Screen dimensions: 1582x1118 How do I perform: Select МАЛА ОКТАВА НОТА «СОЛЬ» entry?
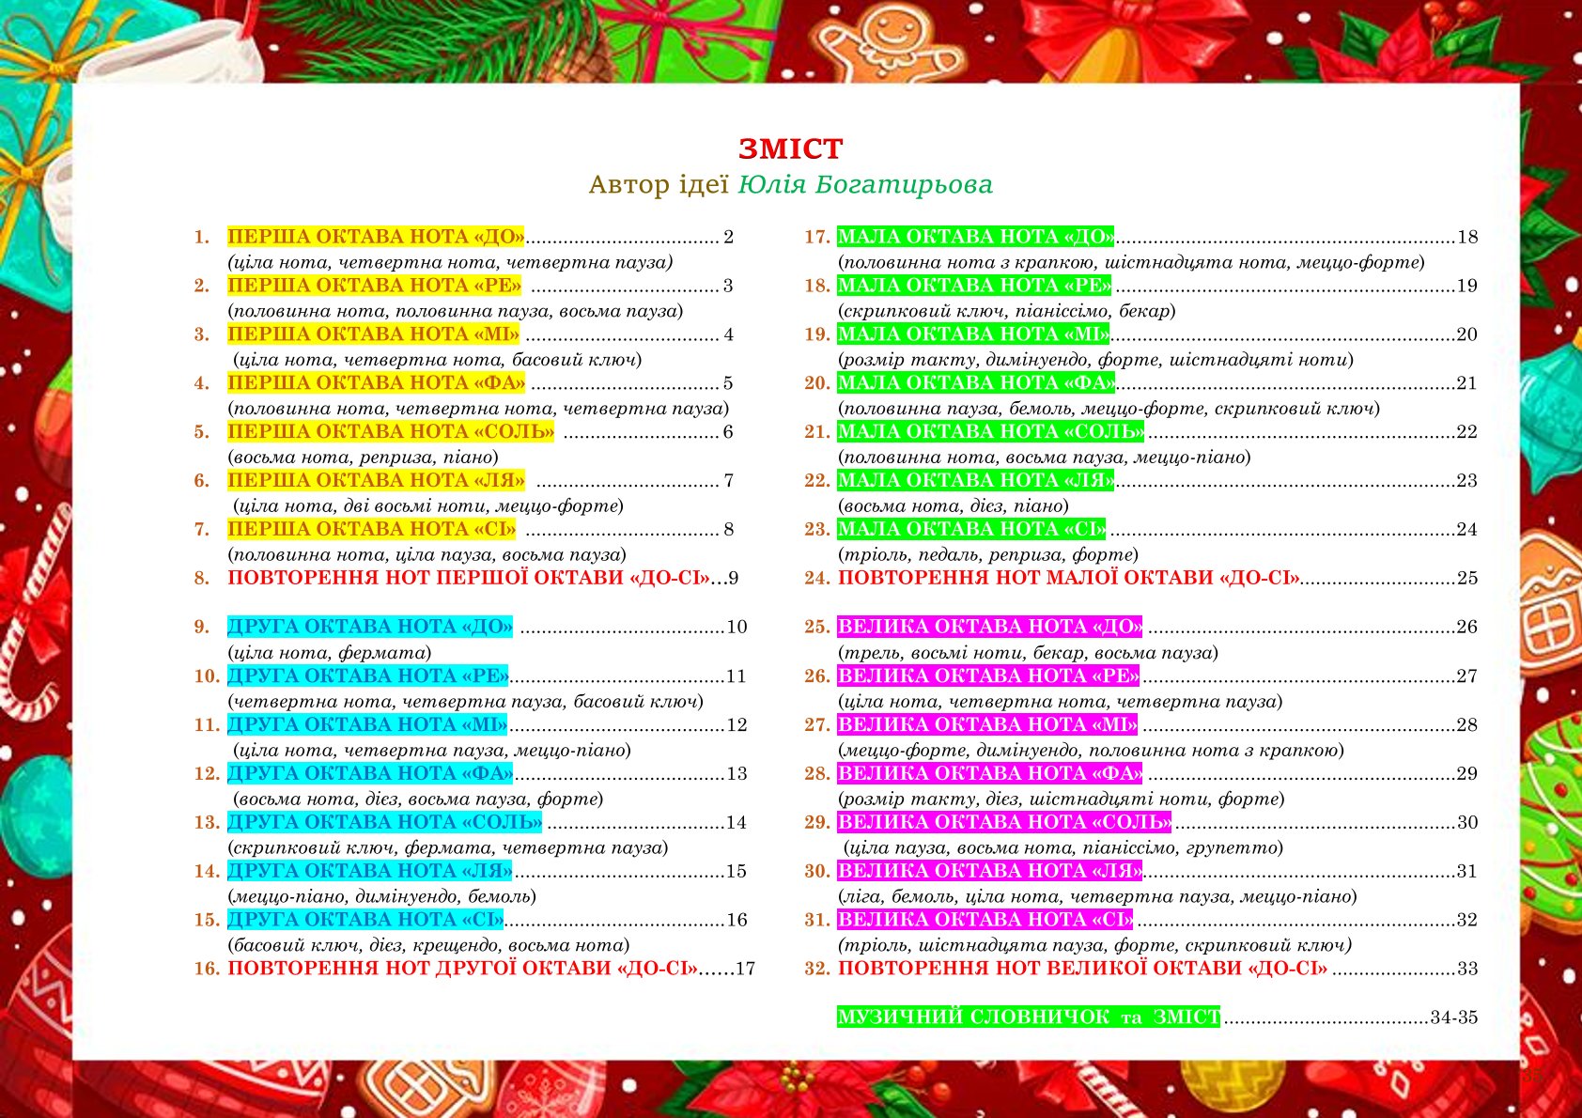991,432
